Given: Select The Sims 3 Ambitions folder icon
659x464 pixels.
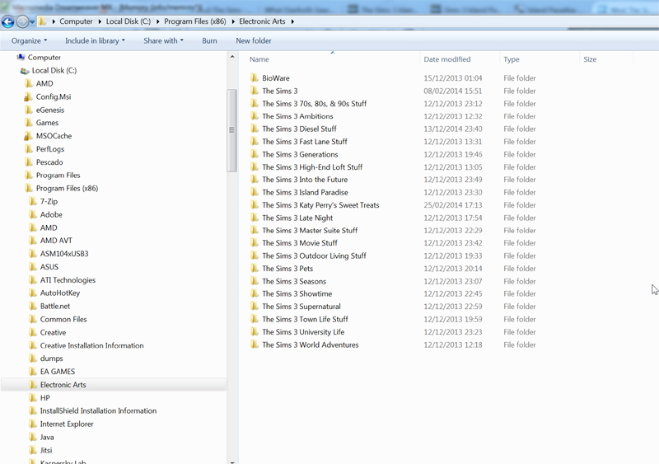Looking at the screenshot, I should click(254, 116).
